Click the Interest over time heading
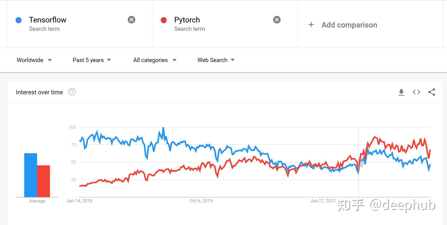 click(x=39, y=92)
